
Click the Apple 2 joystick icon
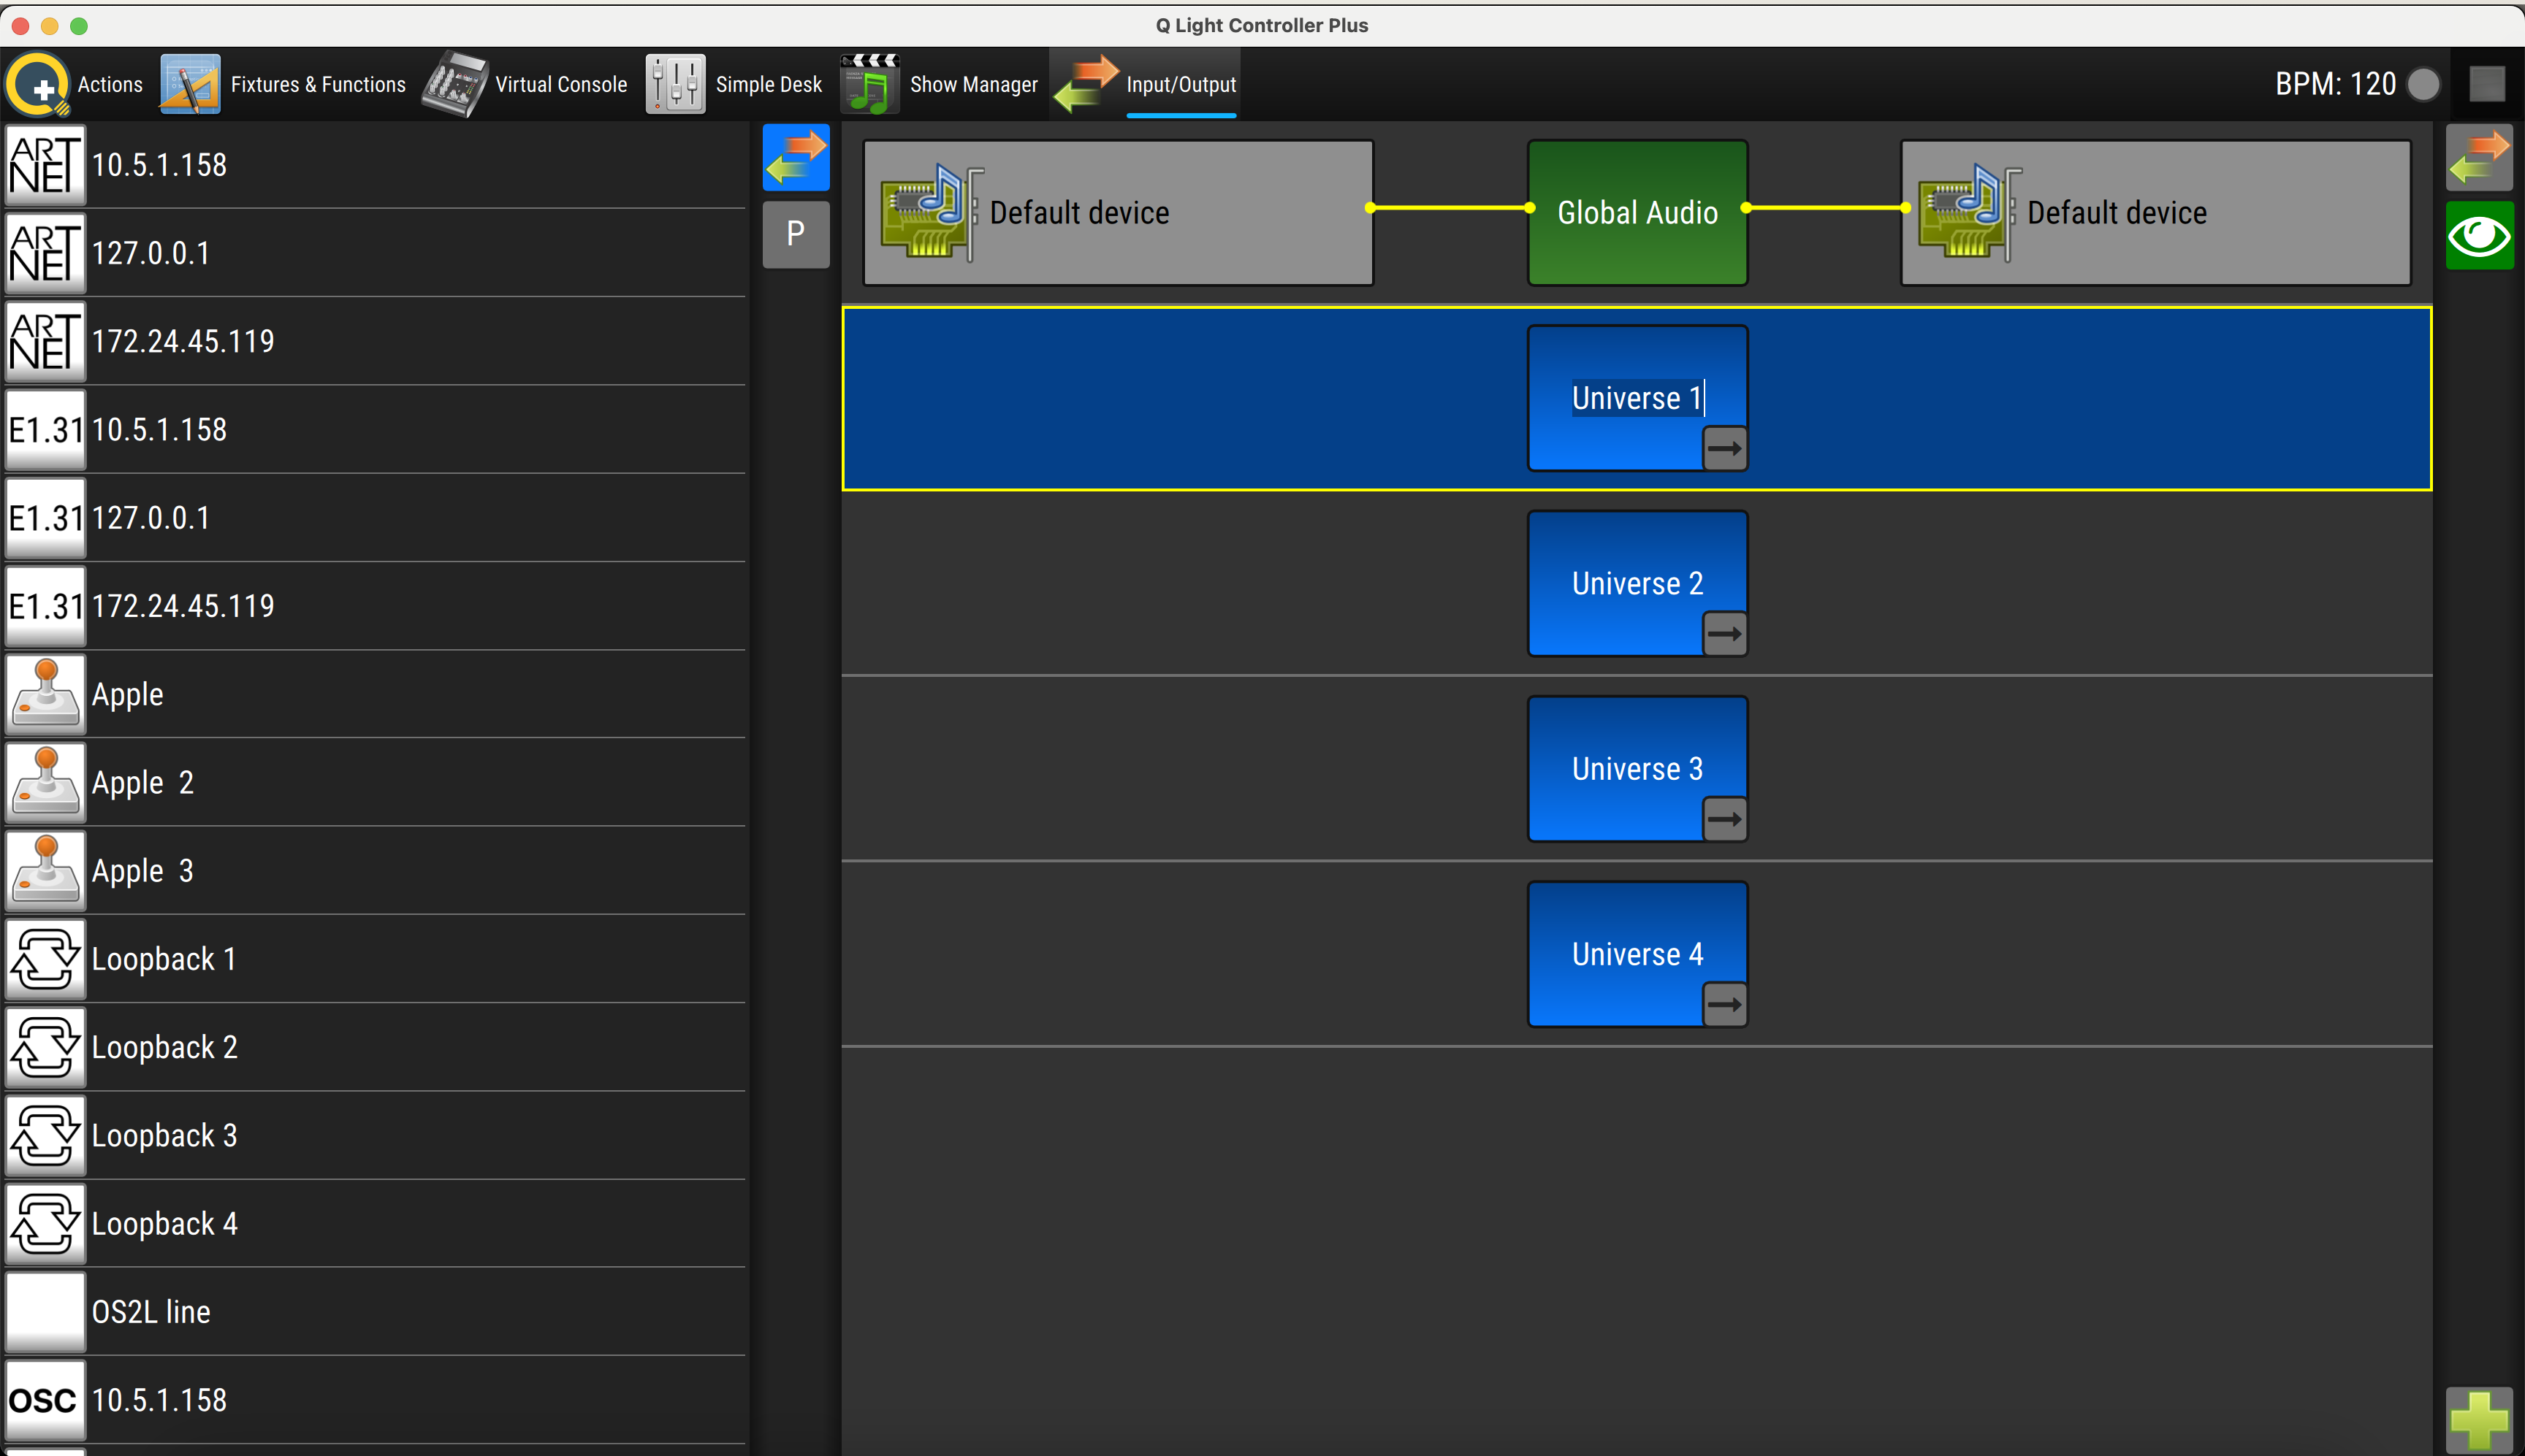coord(45,782)
